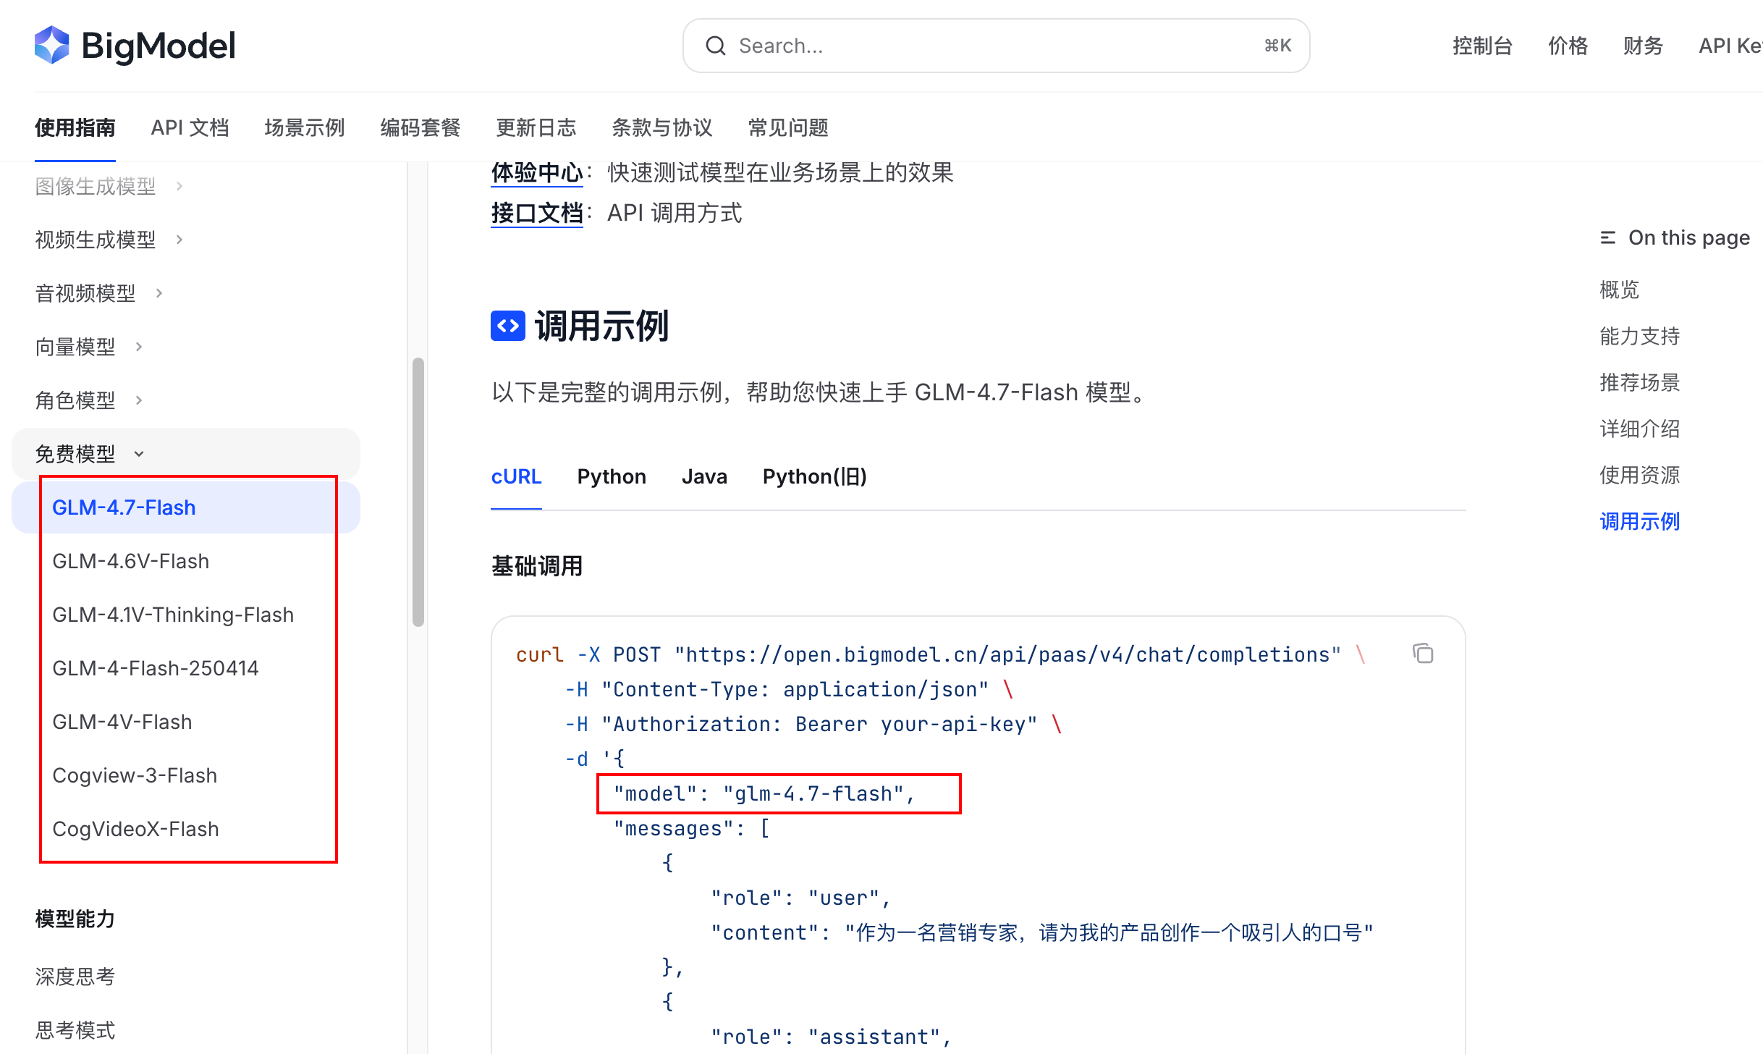Switch to the Python code tab
Viewport: 1763px width, 1054px height.
click(611, 476)
